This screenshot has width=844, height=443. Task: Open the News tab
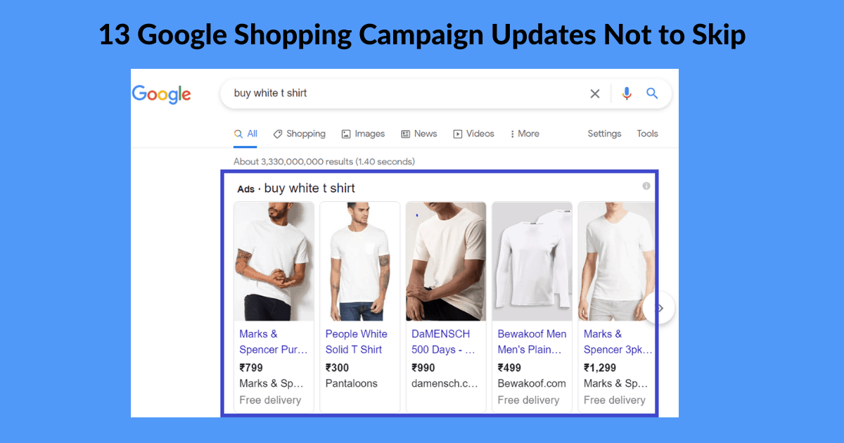[x=419, y=134]
